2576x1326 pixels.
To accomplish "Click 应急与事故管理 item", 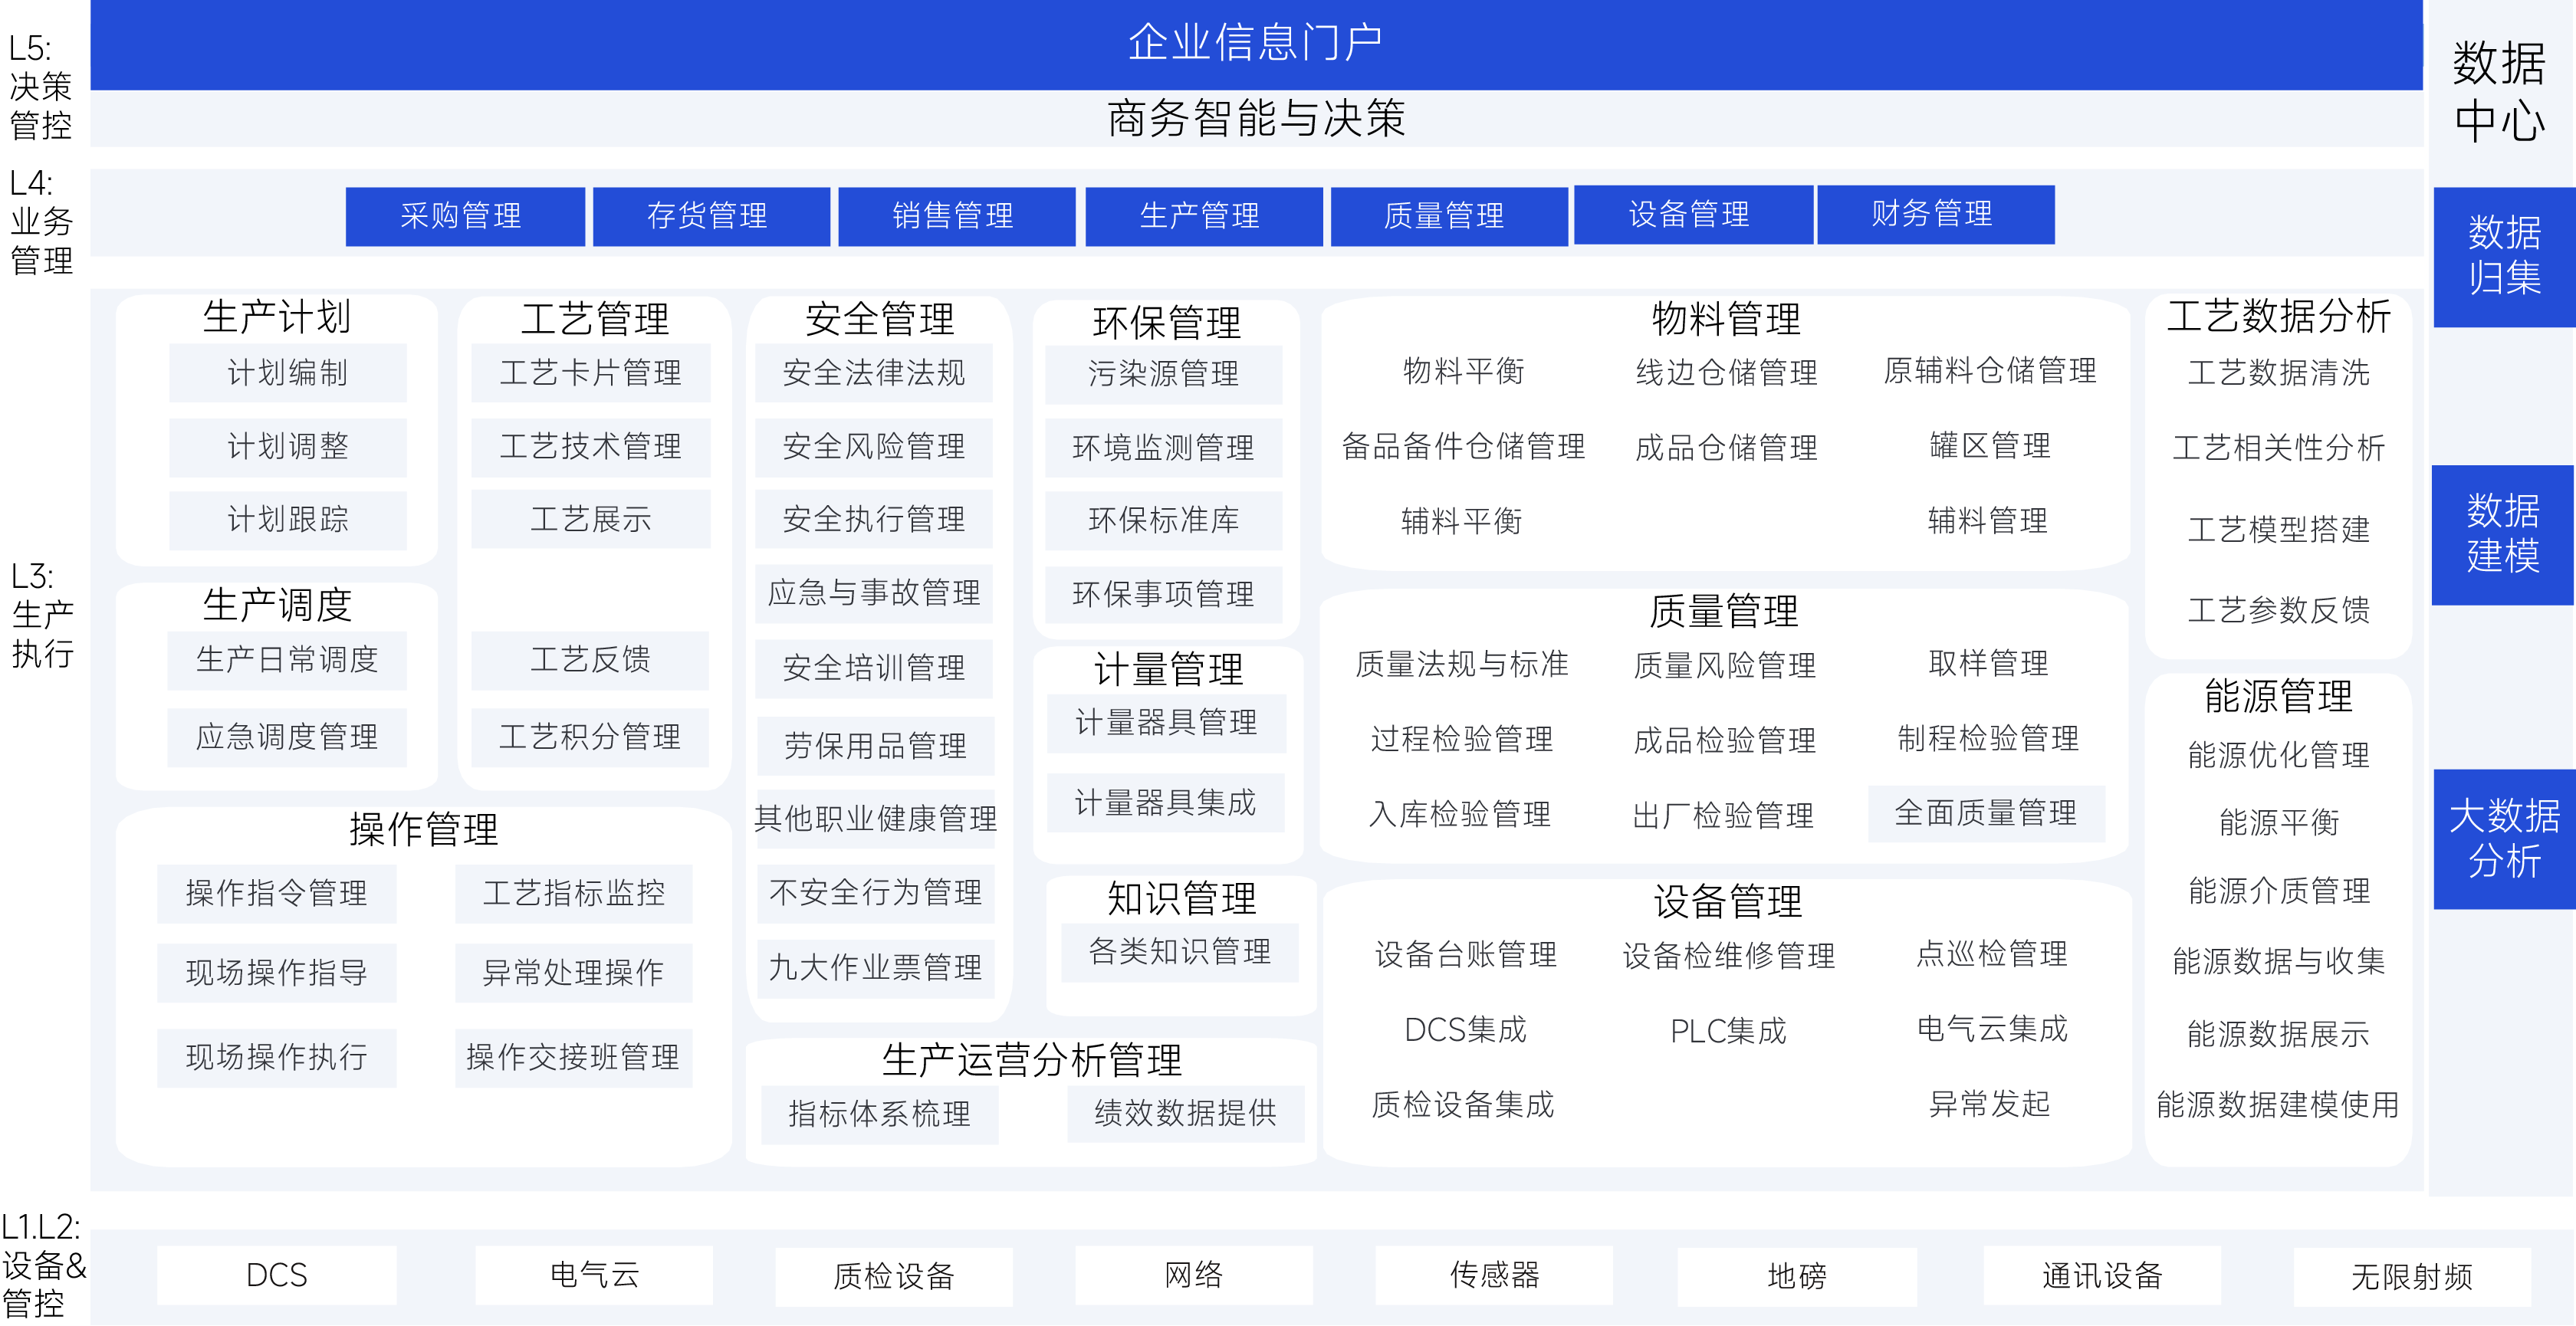I will click(874, 594).
